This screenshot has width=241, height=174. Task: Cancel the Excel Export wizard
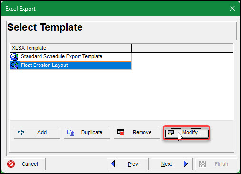(x=25, y=164)
